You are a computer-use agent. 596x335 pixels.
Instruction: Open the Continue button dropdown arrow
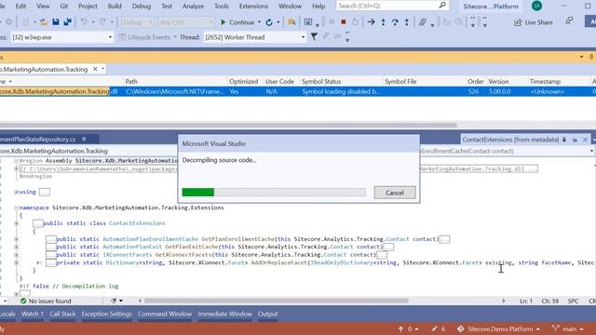259,22
